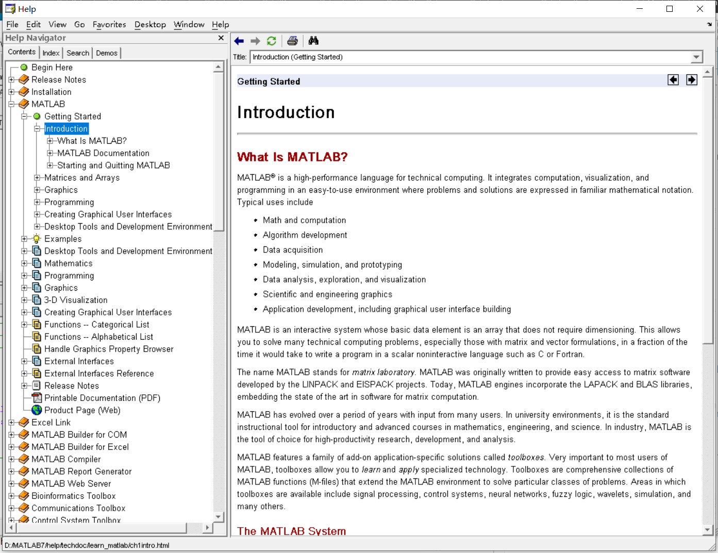Refresh the help page
718x553 pixels.
(272, 41)
